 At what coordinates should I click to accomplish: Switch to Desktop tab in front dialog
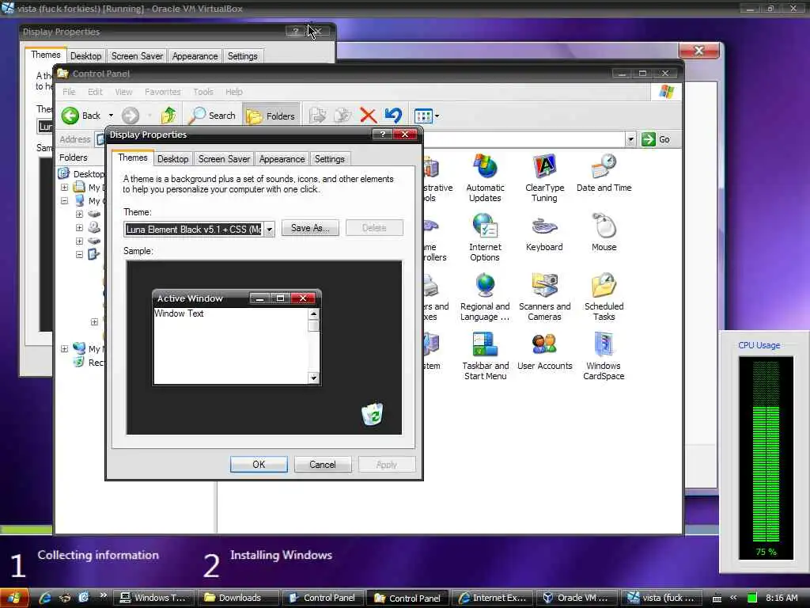pyautogui.click(x=172, y=158)
